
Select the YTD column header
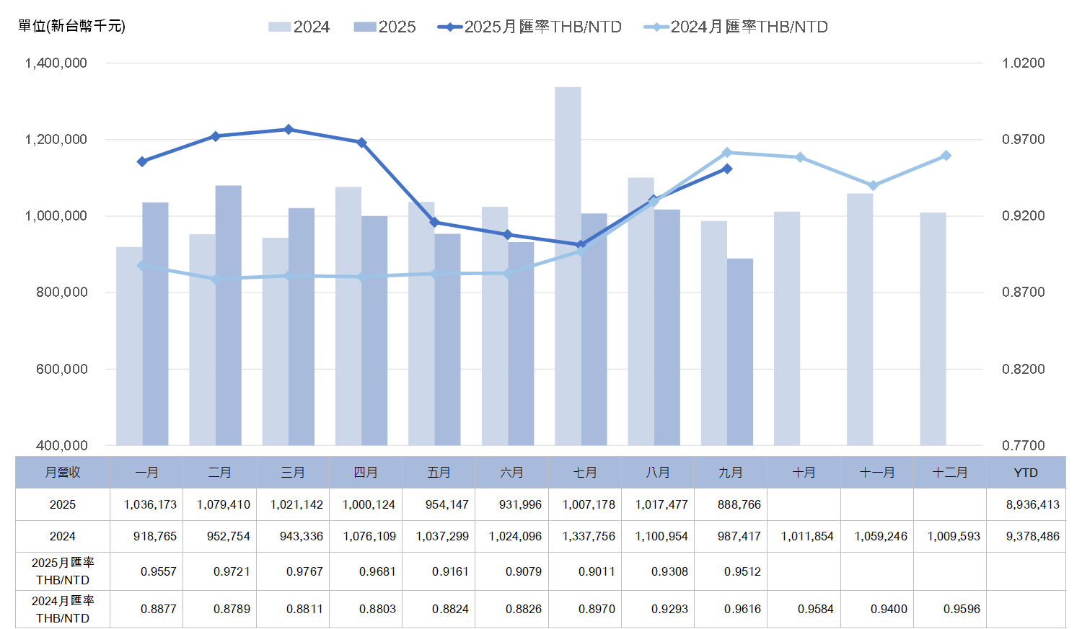coord(1025,473)
